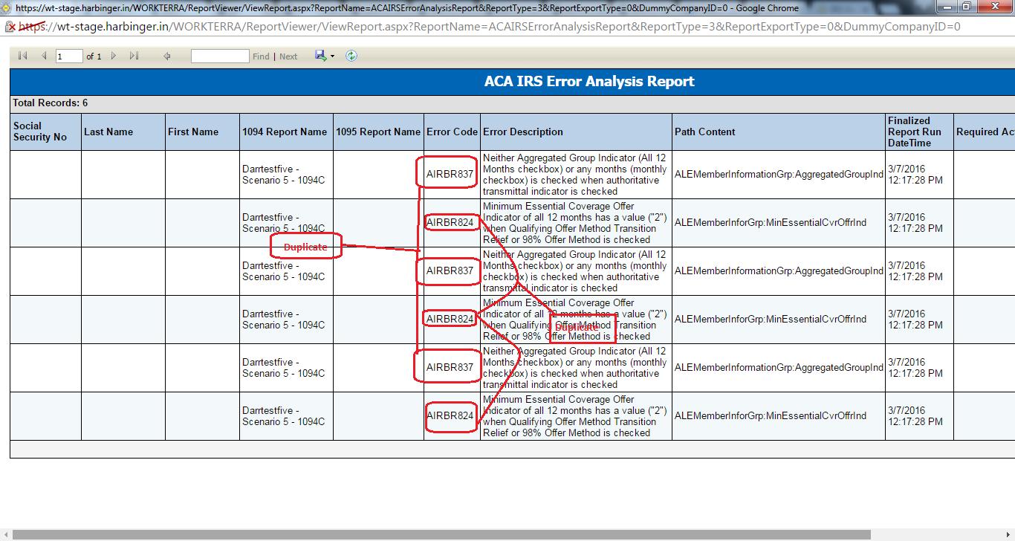Click second row MinEssentialCvrOffrInd path content
The height and width of the screenshot is (541, 1015).
coord(770,222)
